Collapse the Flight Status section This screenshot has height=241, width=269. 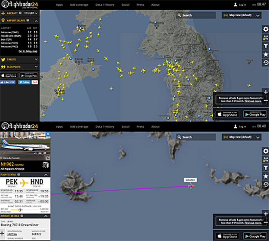pyautogui.click(x=46, y=175)
